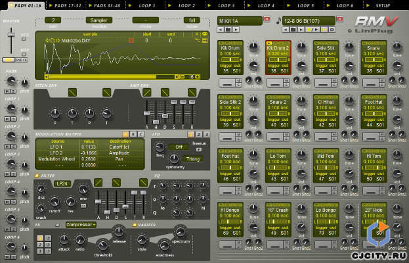Switch to PADS 33-48 tab

104,5
